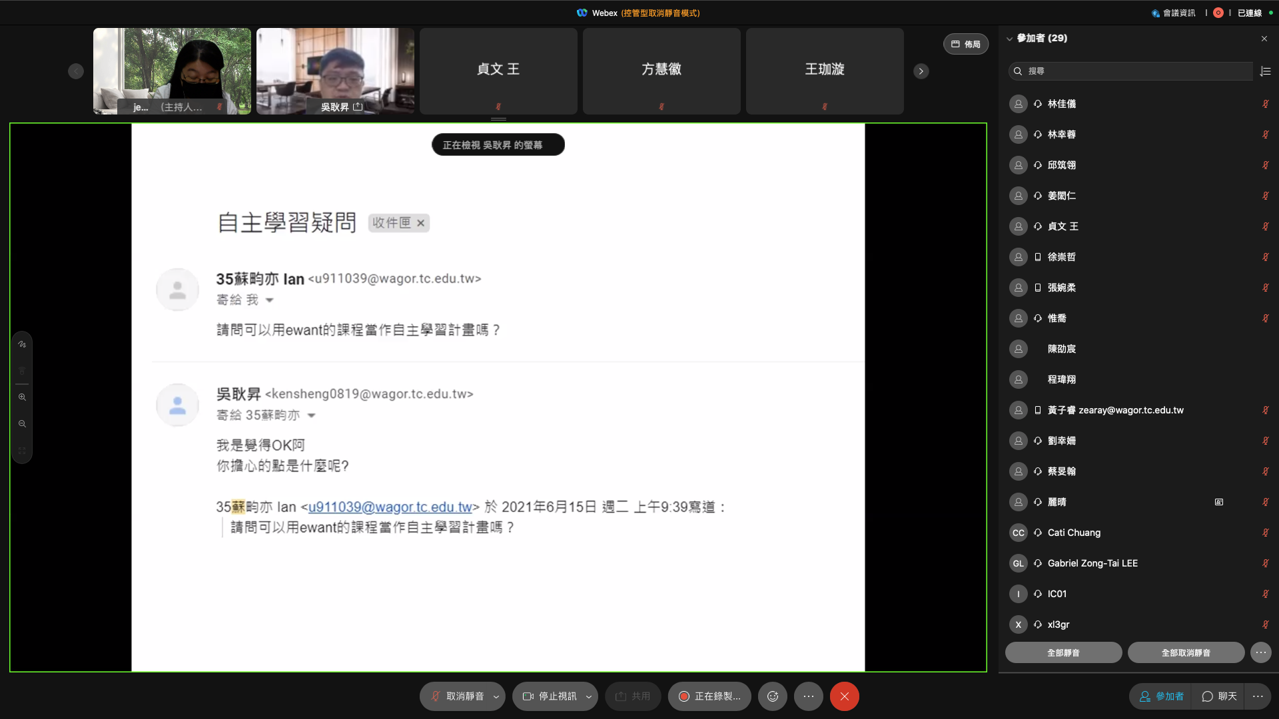Click the sort participants list icon

tap(1266, 71)
